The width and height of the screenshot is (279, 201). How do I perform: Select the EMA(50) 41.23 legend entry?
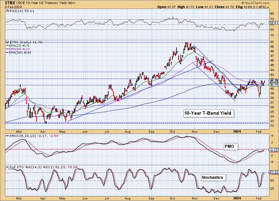click(x=19, y=49)
